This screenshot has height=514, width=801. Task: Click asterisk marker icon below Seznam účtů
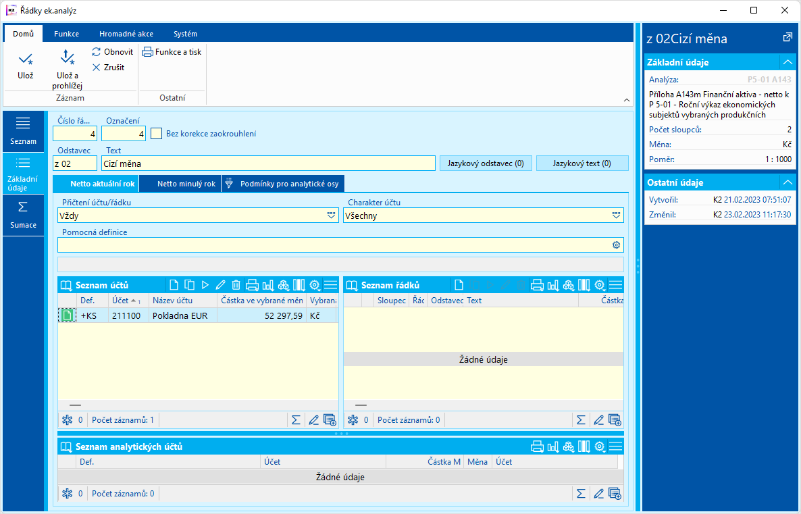click(x=67, y=420)
